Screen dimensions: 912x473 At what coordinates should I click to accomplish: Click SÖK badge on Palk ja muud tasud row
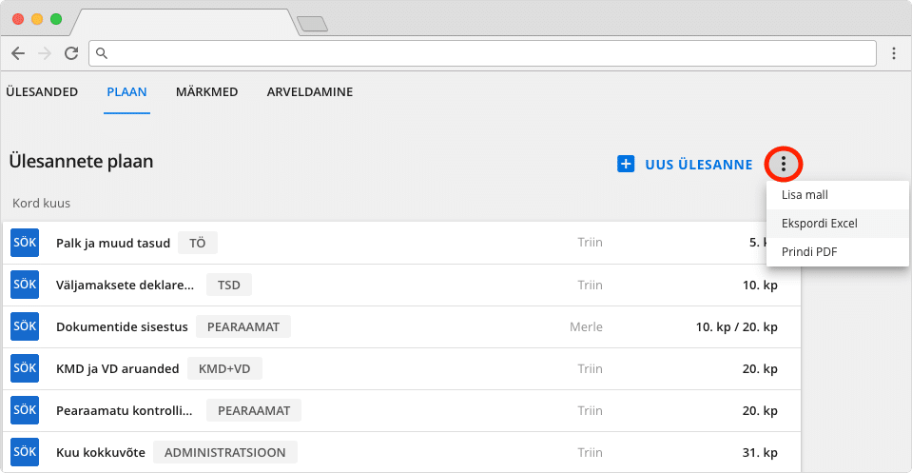(25, 243)
